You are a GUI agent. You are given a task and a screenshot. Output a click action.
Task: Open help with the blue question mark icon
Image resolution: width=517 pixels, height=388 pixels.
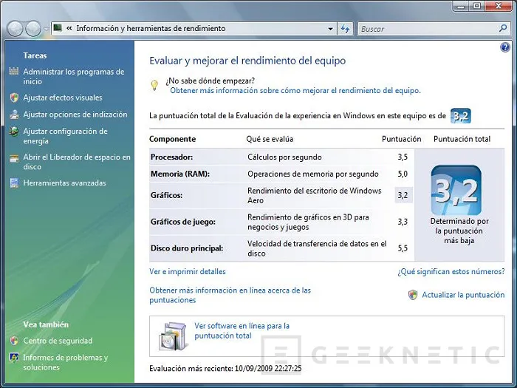coord(504,47)
